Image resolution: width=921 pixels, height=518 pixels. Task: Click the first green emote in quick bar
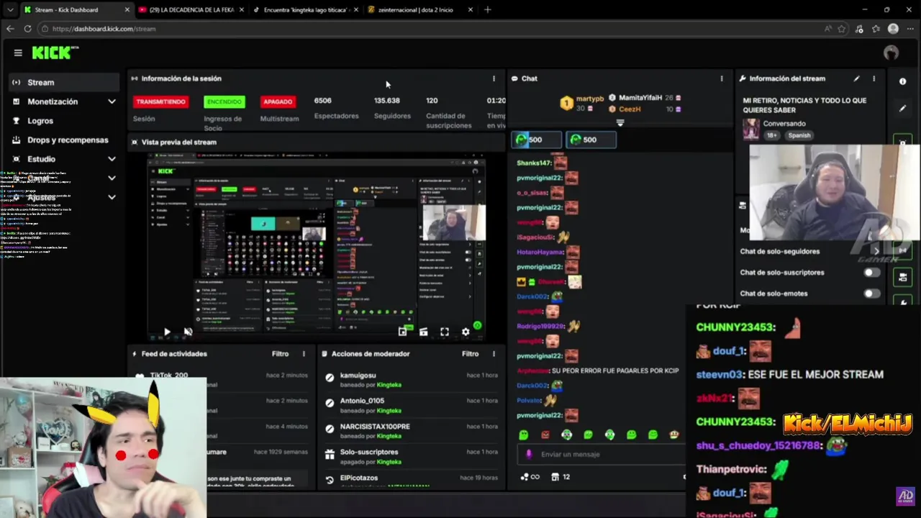coord(523,435)
